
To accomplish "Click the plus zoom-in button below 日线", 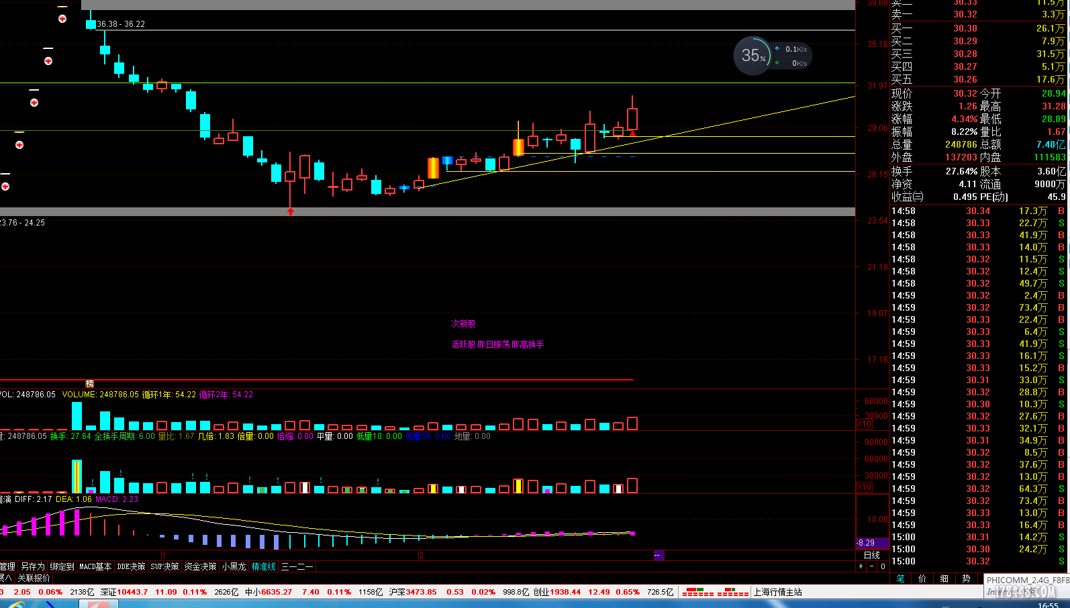I will [x=861, y=566].
